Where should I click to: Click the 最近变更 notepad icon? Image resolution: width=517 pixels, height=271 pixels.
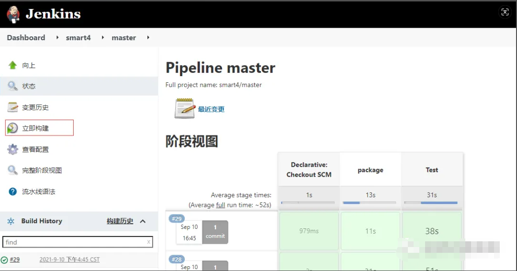(185, 109)
